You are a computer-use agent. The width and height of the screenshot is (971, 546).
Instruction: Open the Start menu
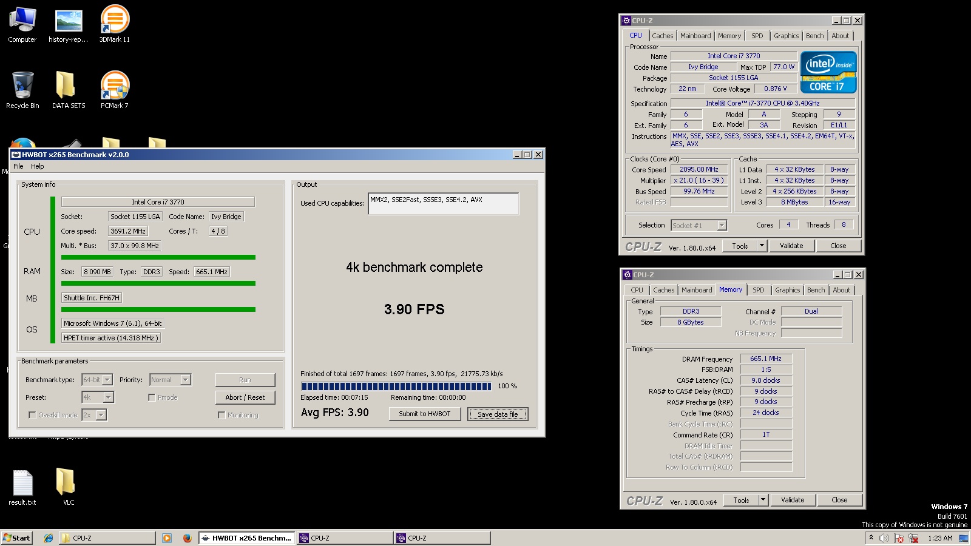pos(16,538)
